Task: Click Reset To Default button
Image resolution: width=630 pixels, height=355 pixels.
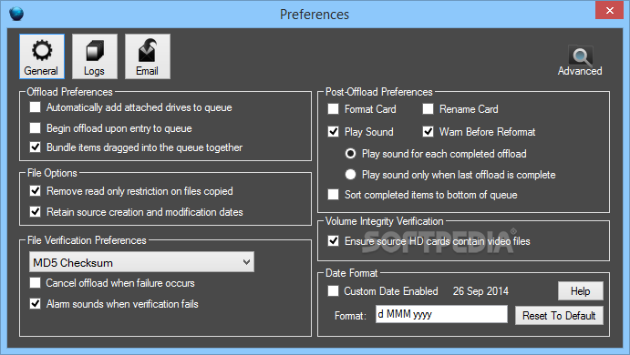Action: pos(559,316)
